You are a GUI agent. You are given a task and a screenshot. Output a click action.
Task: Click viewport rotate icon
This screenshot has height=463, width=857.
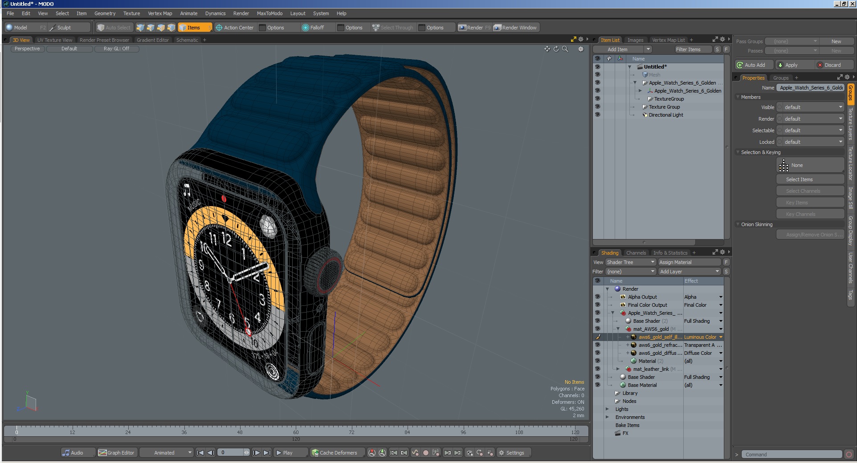(x=556, y=49)
